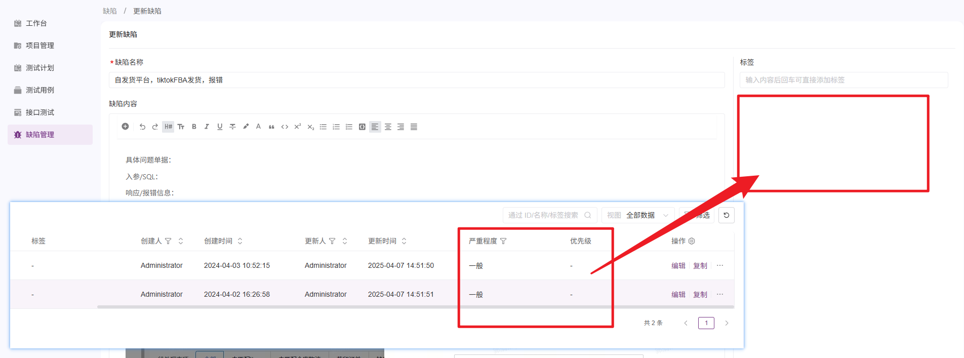The width and height of the screenshot is (964, 358).
Task: Toggle the heading H# button
Action: point(168,127)
